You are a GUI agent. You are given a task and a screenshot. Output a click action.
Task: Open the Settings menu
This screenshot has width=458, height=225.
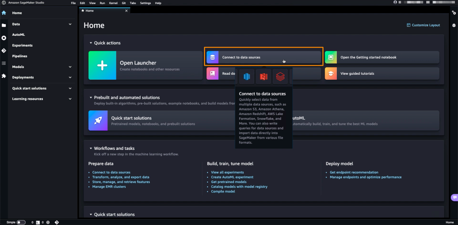(x=145, y=3)
